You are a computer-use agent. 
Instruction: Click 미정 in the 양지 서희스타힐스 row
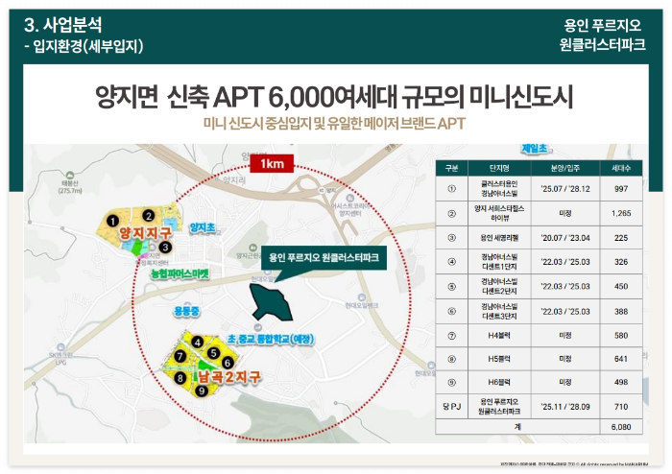click(565, 213)
